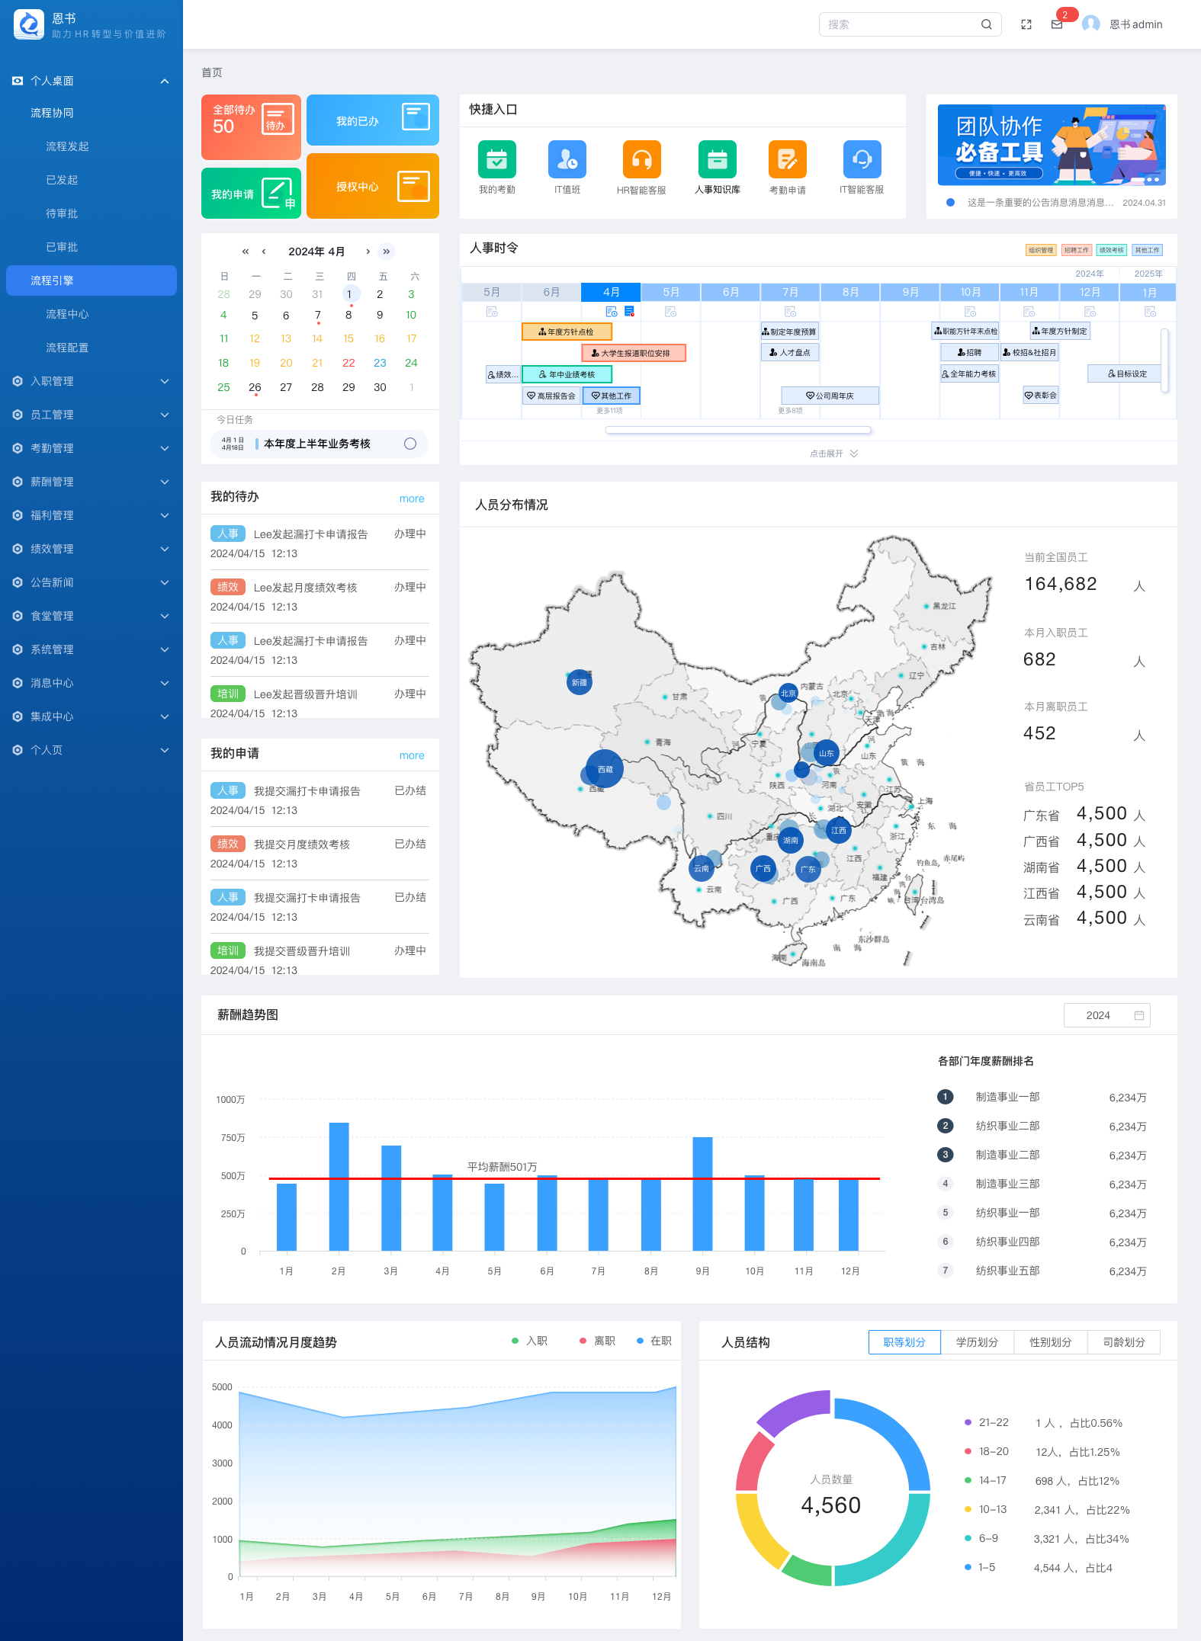Open the 全部待办 card
The image size is (1201, 1641).
click(x=251, y=127)
